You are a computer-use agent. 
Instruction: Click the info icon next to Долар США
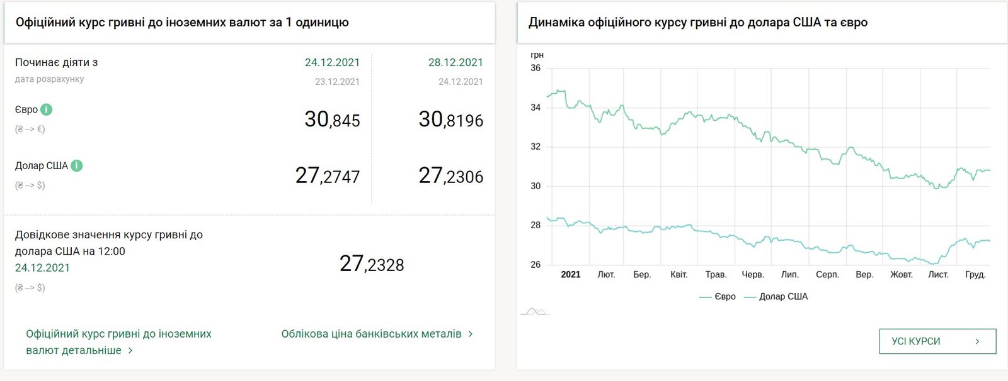tap(76, 166)
